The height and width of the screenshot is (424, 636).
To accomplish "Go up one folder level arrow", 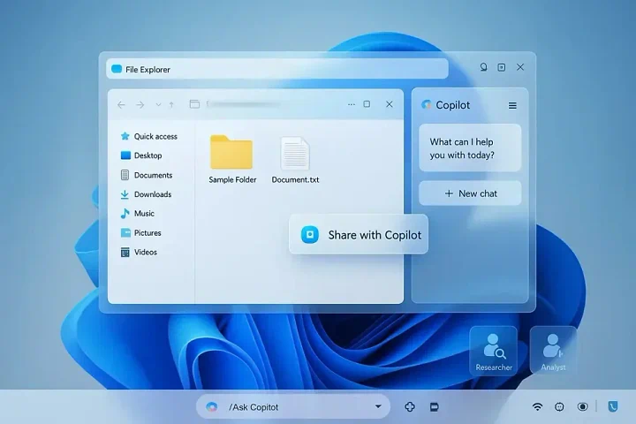I will coord(171,105).
